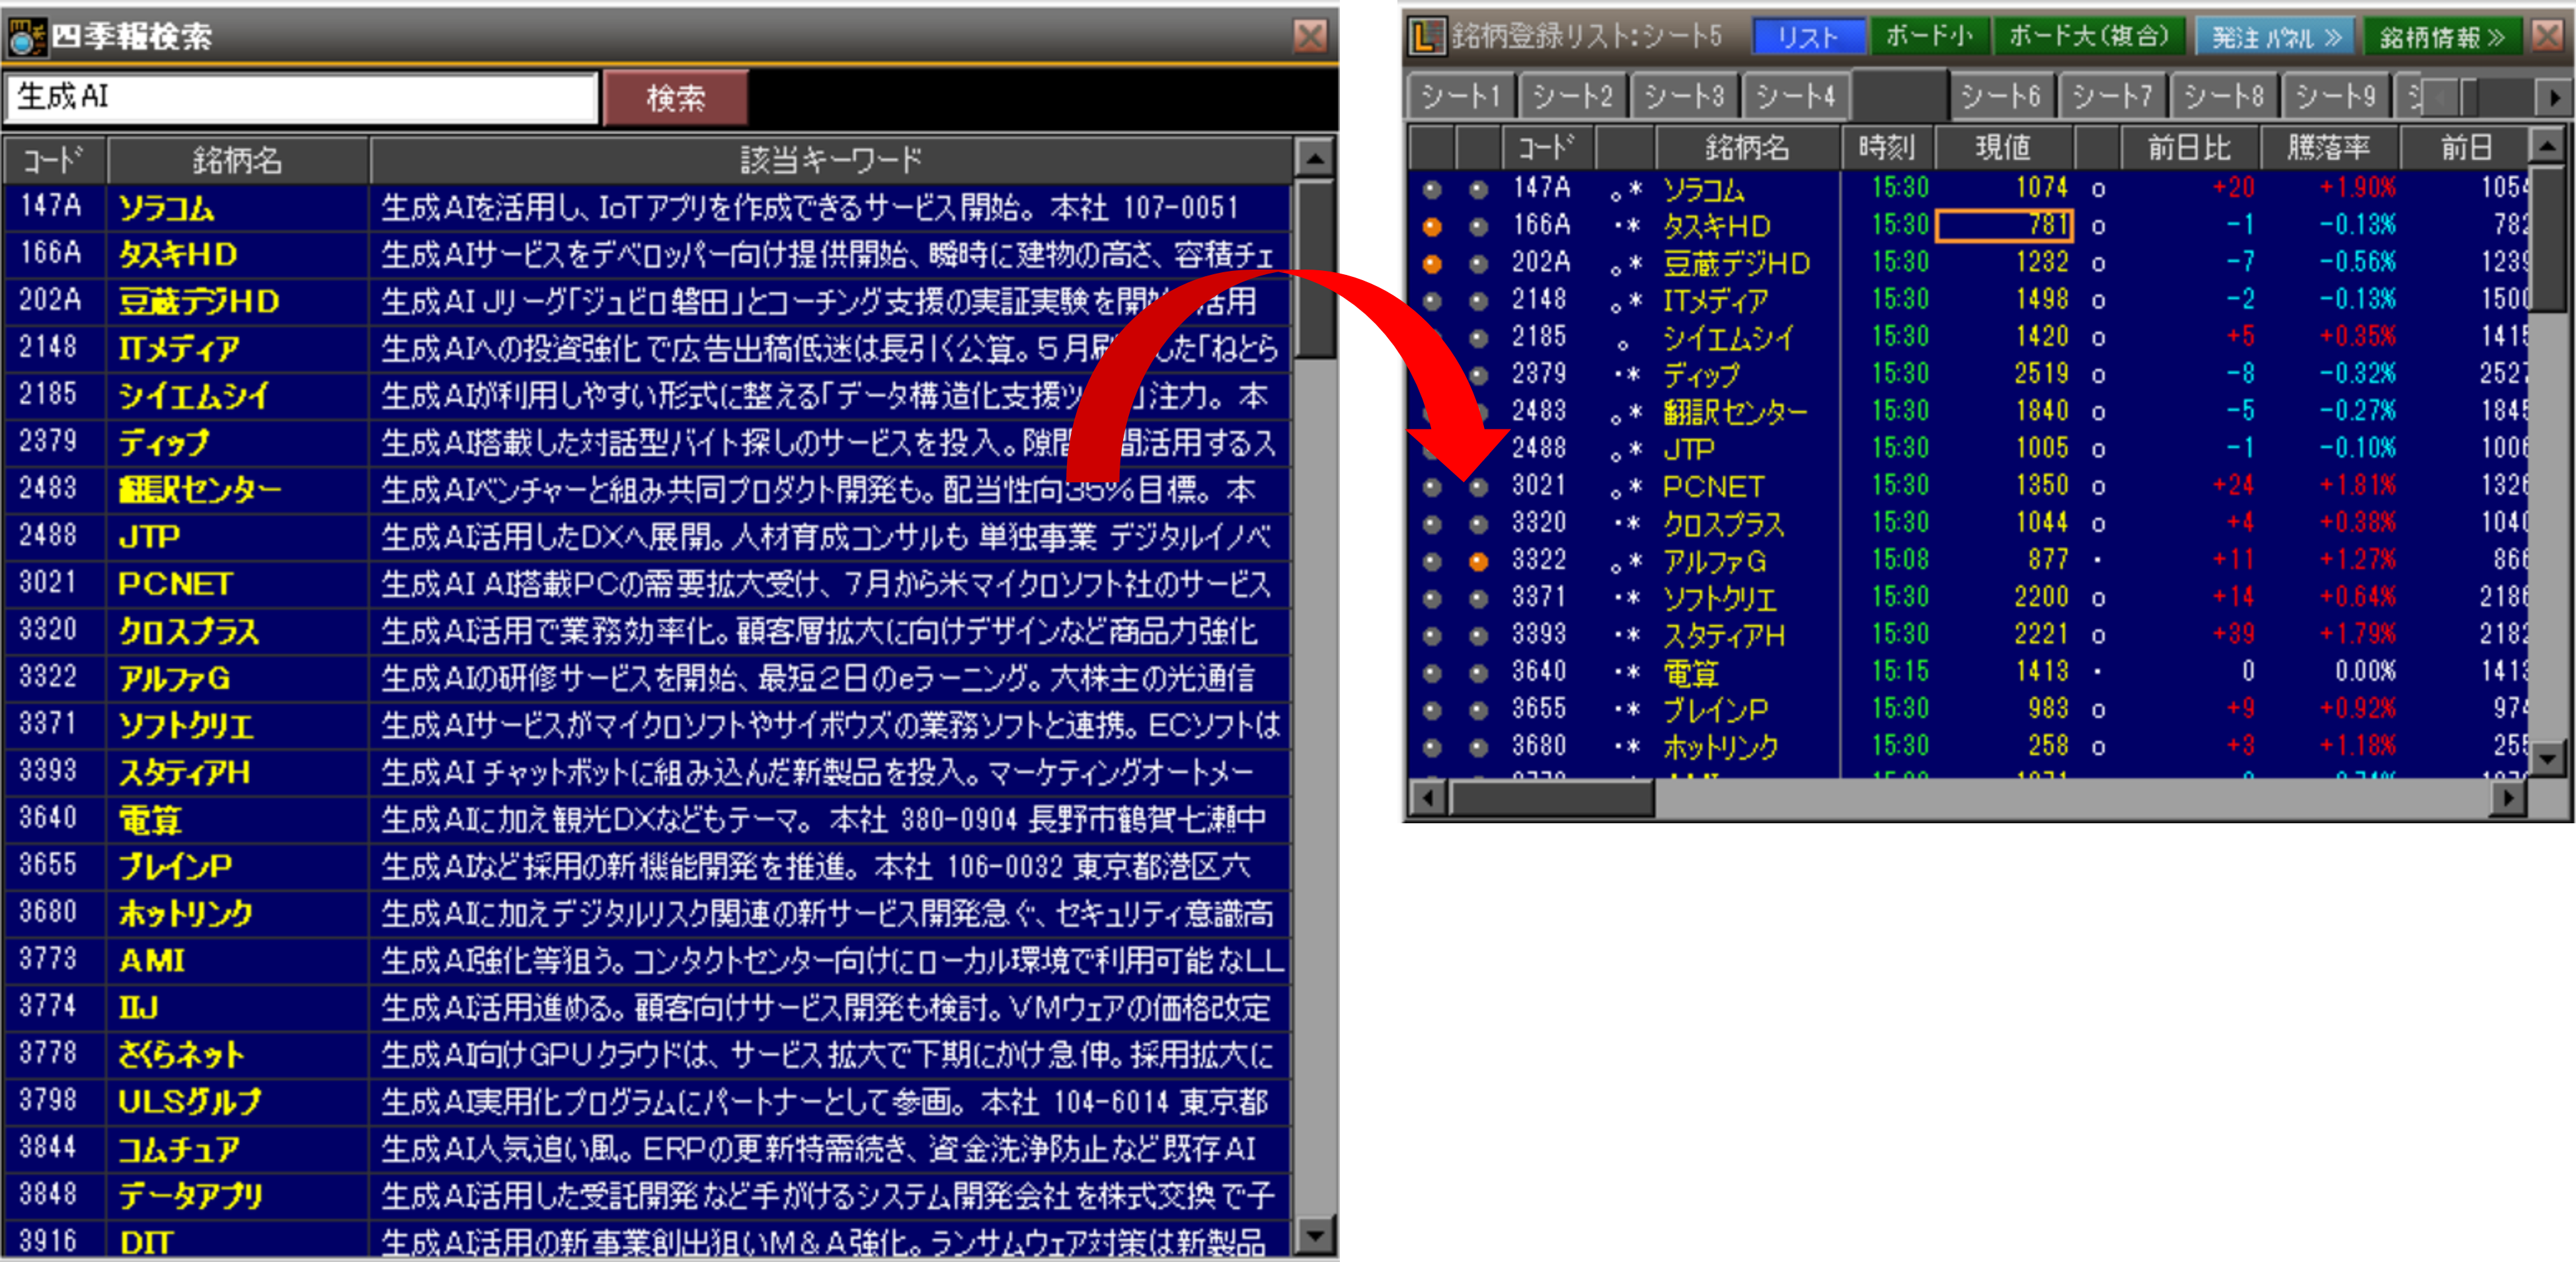Viewport: 2576px width, 1262px height.
Task: Click the down arrow of 四季報検索 results scrollbar
Action: pyautogui.click(x=1315, y=1235)
